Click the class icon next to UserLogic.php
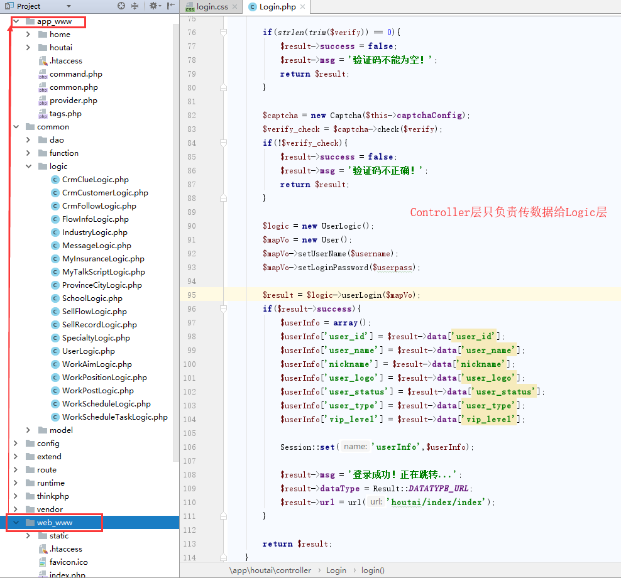The height and width of the screenshot is (578, 621). 54,351
